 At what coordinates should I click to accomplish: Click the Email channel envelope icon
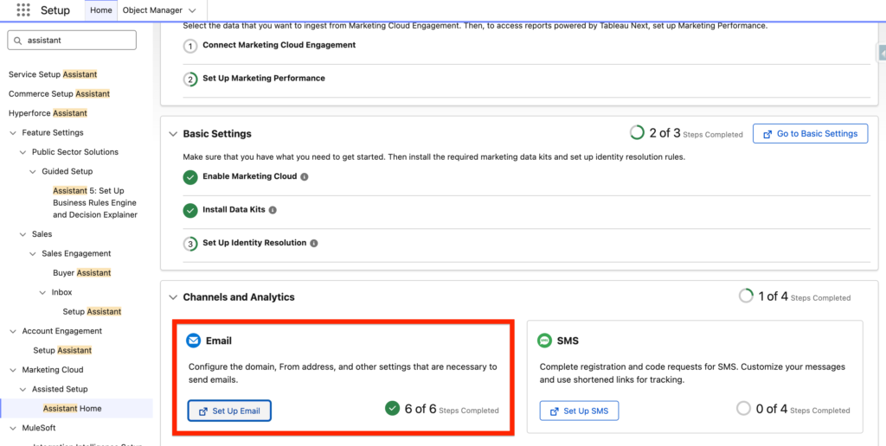(194, 341)
